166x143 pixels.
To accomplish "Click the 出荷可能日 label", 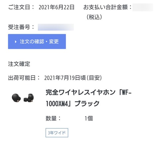I will [x=22, y=78].
